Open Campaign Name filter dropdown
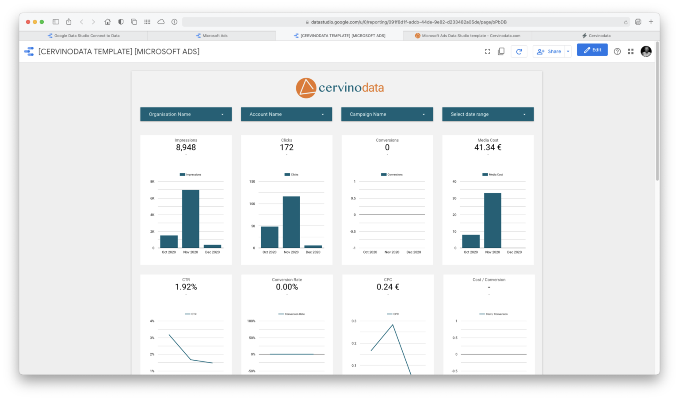 387,114
